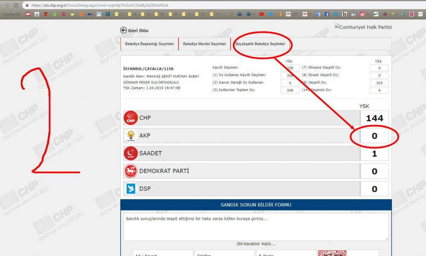The image size is (426, 256).
Task: Click the Ad / Soyad input field
Action: [x=163, y=253]
